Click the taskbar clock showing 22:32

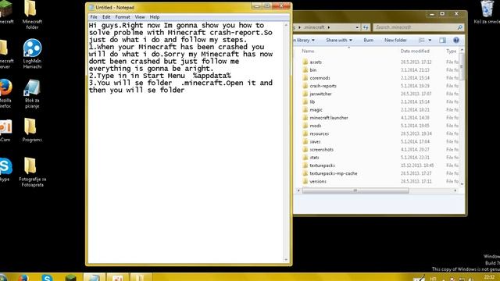tap(489, 278)
